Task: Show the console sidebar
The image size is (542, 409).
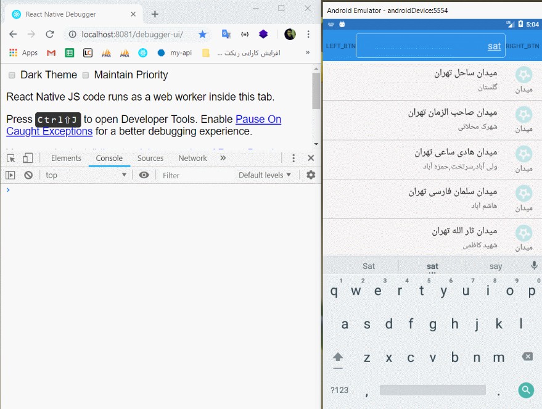Action: pyautogui.click(x=10, y=175)
